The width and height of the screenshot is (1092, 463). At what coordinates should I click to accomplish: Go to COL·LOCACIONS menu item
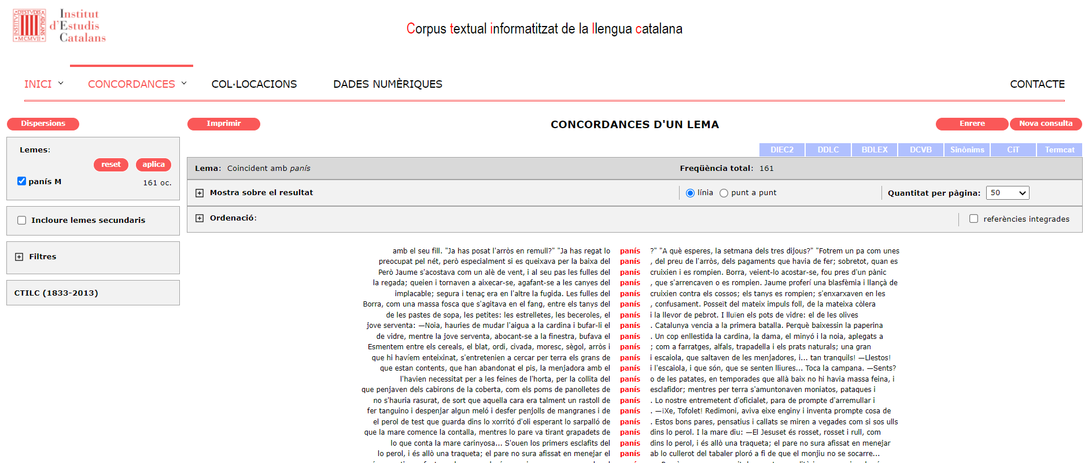tap(254, 84)
